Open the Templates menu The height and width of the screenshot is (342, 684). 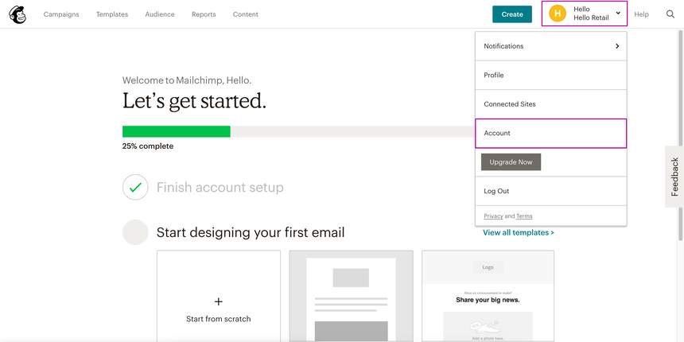(112, 14)
